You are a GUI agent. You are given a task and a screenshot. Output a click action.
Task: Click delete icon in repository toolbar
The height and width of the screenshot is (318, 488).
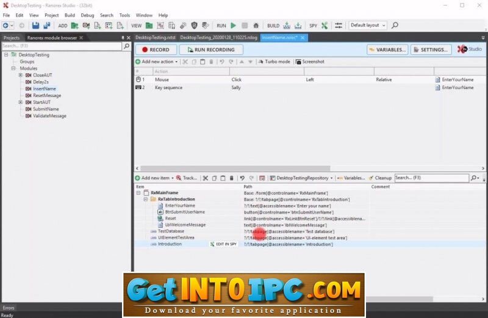pos(232,178)
